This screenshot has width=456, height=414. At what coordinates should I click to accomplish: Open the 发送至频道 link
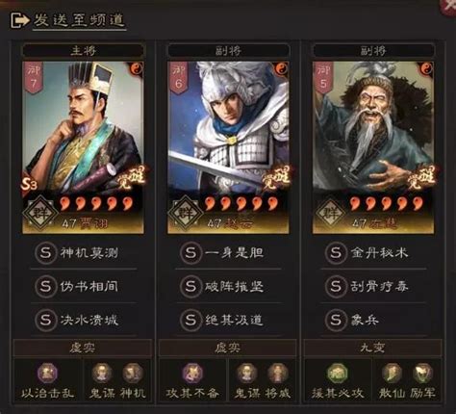(x=79, y=20)
